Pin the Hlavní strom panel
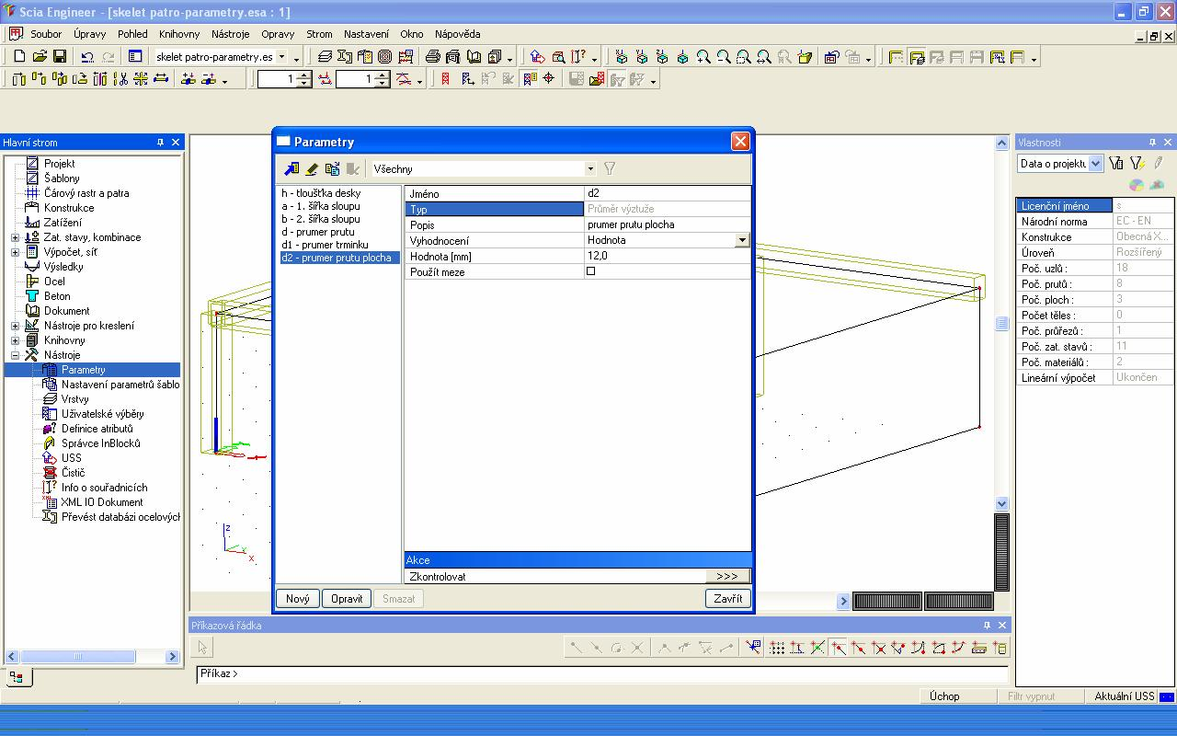Screen dimensions: 1177x736 pos(160,142)
